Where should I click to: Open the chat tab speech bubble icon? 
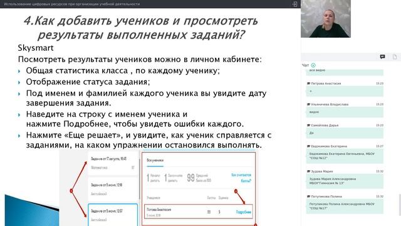point(382,57)
